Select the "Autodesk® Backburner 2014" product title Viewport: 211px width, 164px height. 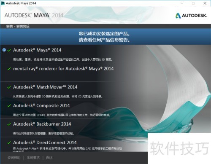(x=42, y=124)
